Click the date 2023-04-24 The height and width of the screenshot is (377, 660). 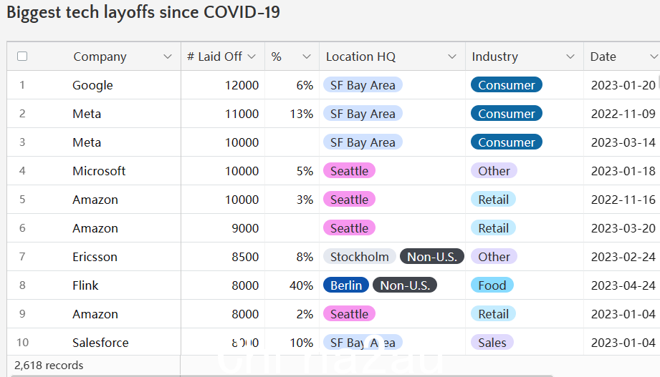pos(623,285)
